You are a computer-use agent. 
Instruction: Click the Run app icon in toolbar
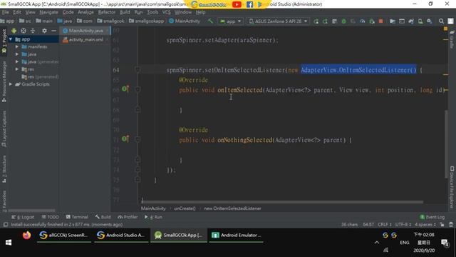click(x=316, y=21)
